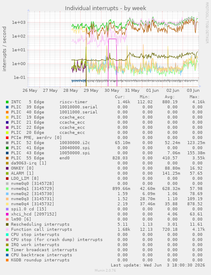Click the '1e+02' y-axis tick label

[x=19, y=36]
